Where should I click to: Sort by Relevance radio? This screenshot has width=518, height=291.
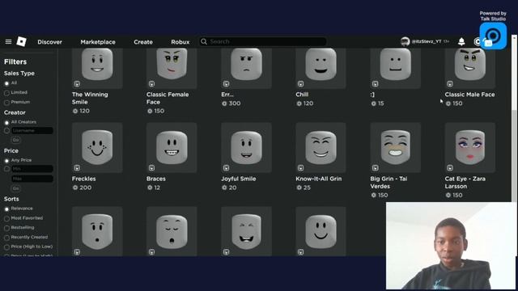point(6,209)
